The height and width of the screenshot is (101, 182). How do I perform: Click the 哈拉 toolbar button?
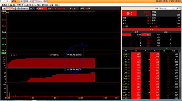(40, 1)
